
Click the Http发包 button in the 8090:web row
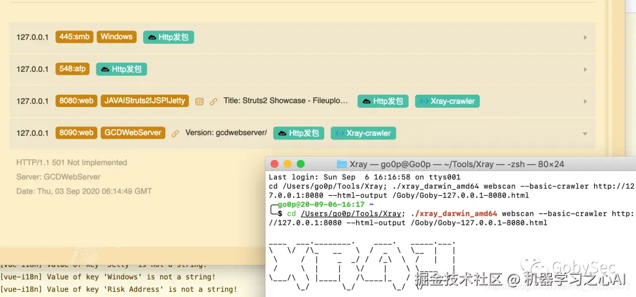tap(299, 134)
